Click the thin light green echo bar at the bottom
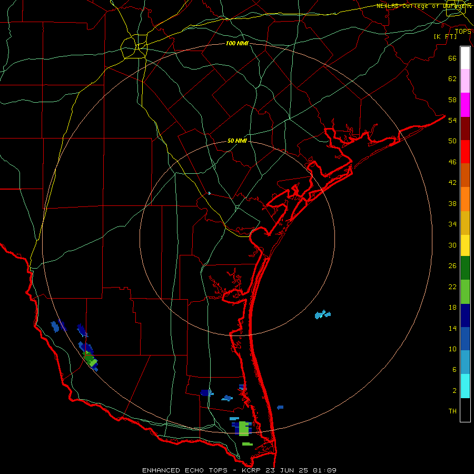 click(x=248, y=444)
